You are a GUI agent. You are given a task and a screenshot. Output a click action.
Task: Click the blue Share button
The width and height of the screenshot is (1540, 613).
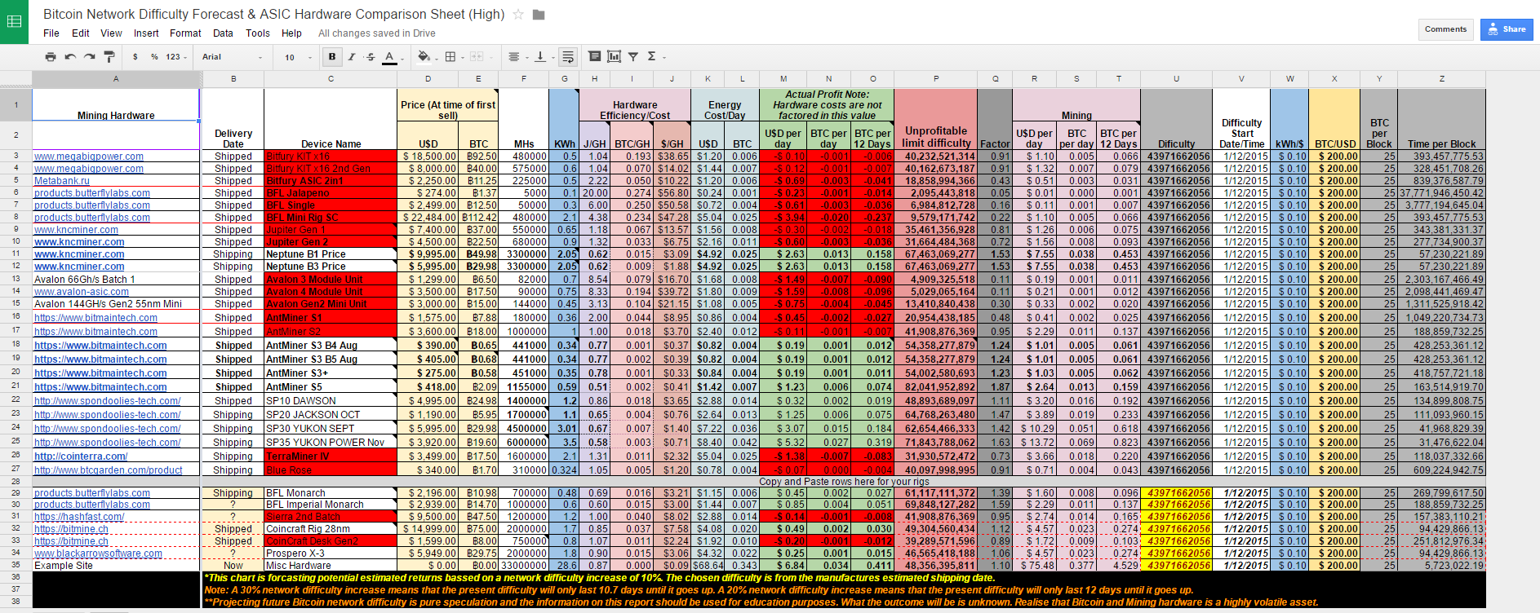(1507, 29)
